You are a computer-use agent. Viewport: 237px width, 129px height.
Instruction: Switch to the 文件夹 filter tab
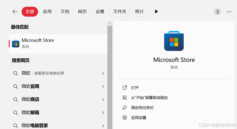(120, 12)
